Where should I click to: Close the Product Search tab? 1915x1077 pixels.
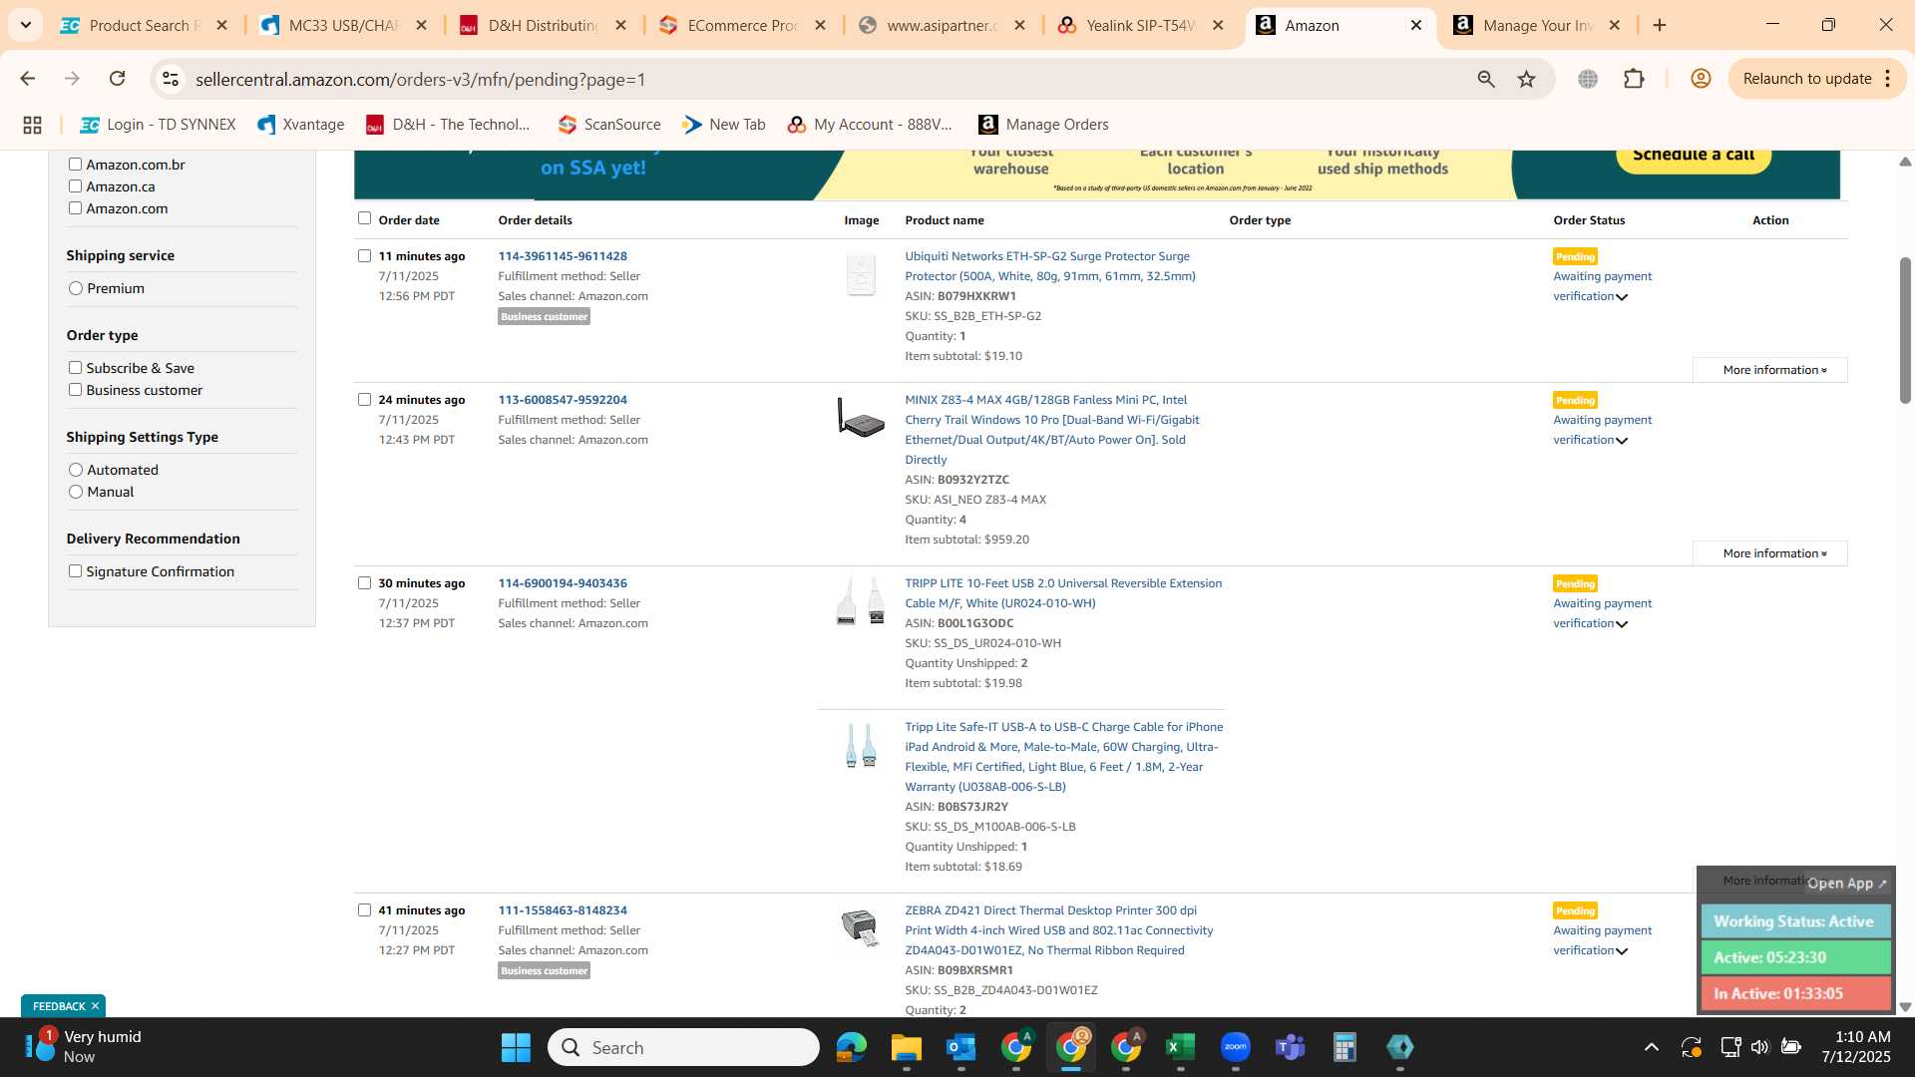coord(221,25)
